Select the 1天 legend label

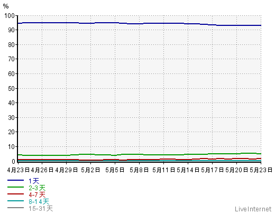(34, 181)
